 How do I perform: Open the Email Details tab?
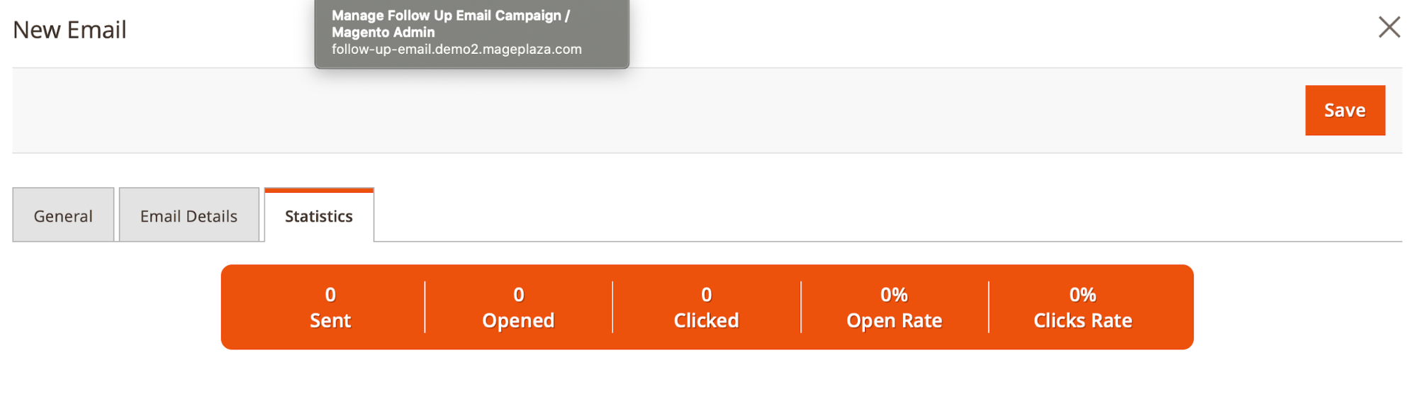coord(189,215)
